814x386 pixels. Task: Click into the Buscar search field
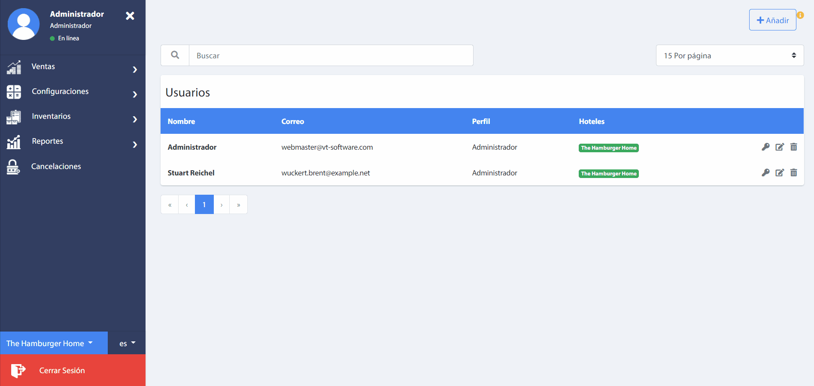pos(331,56)
